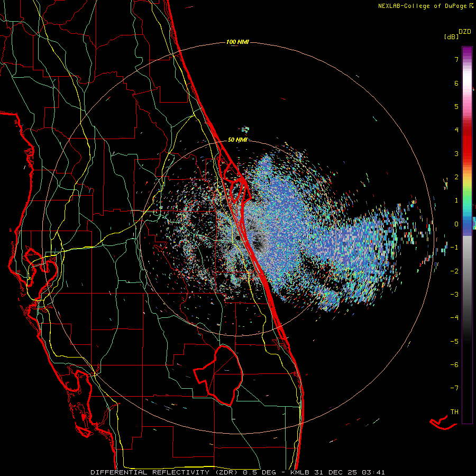Viewport: 476px width, 476px height.
Task: Click the 5 value on the color scale
Action: 456,106
